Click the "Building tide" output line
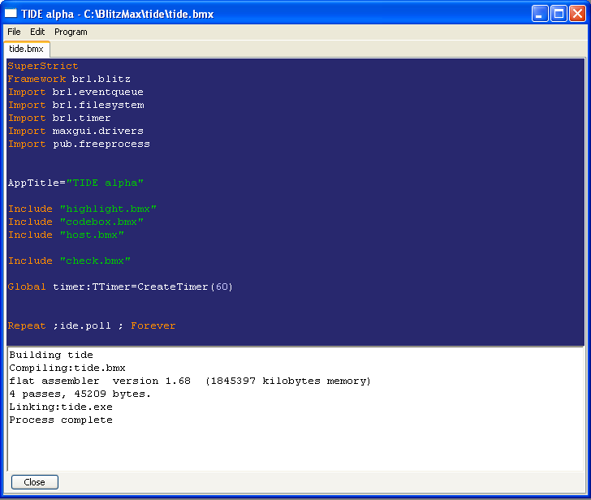 [51, 356]
